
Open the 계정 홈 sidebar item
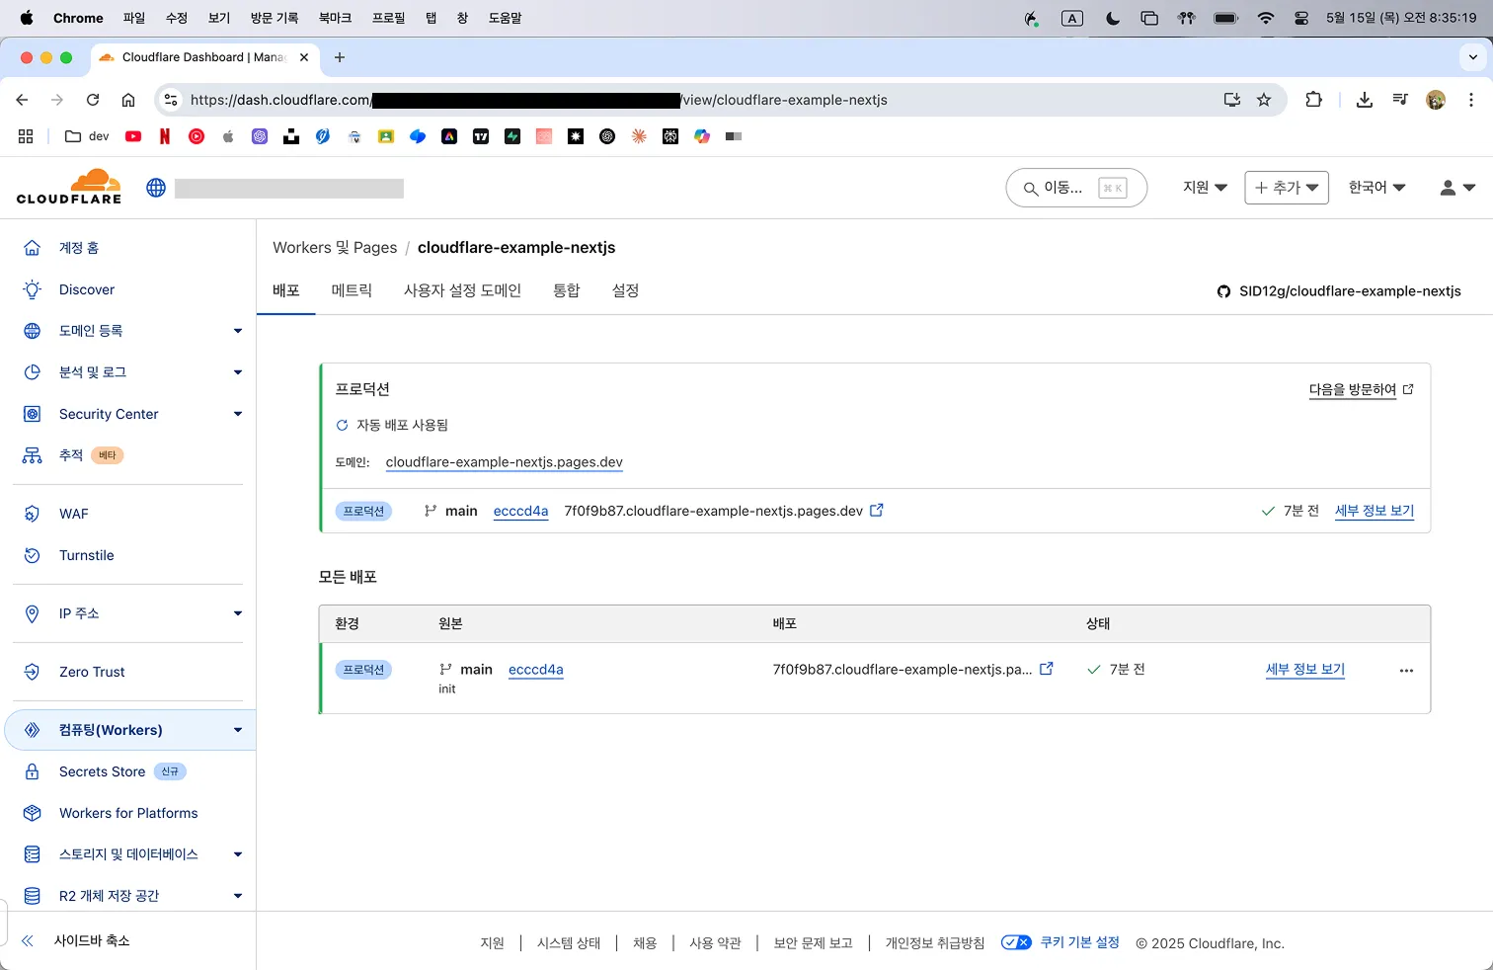tap(79, 248)
